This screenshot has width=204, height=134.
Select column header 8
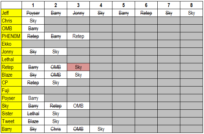191,5
